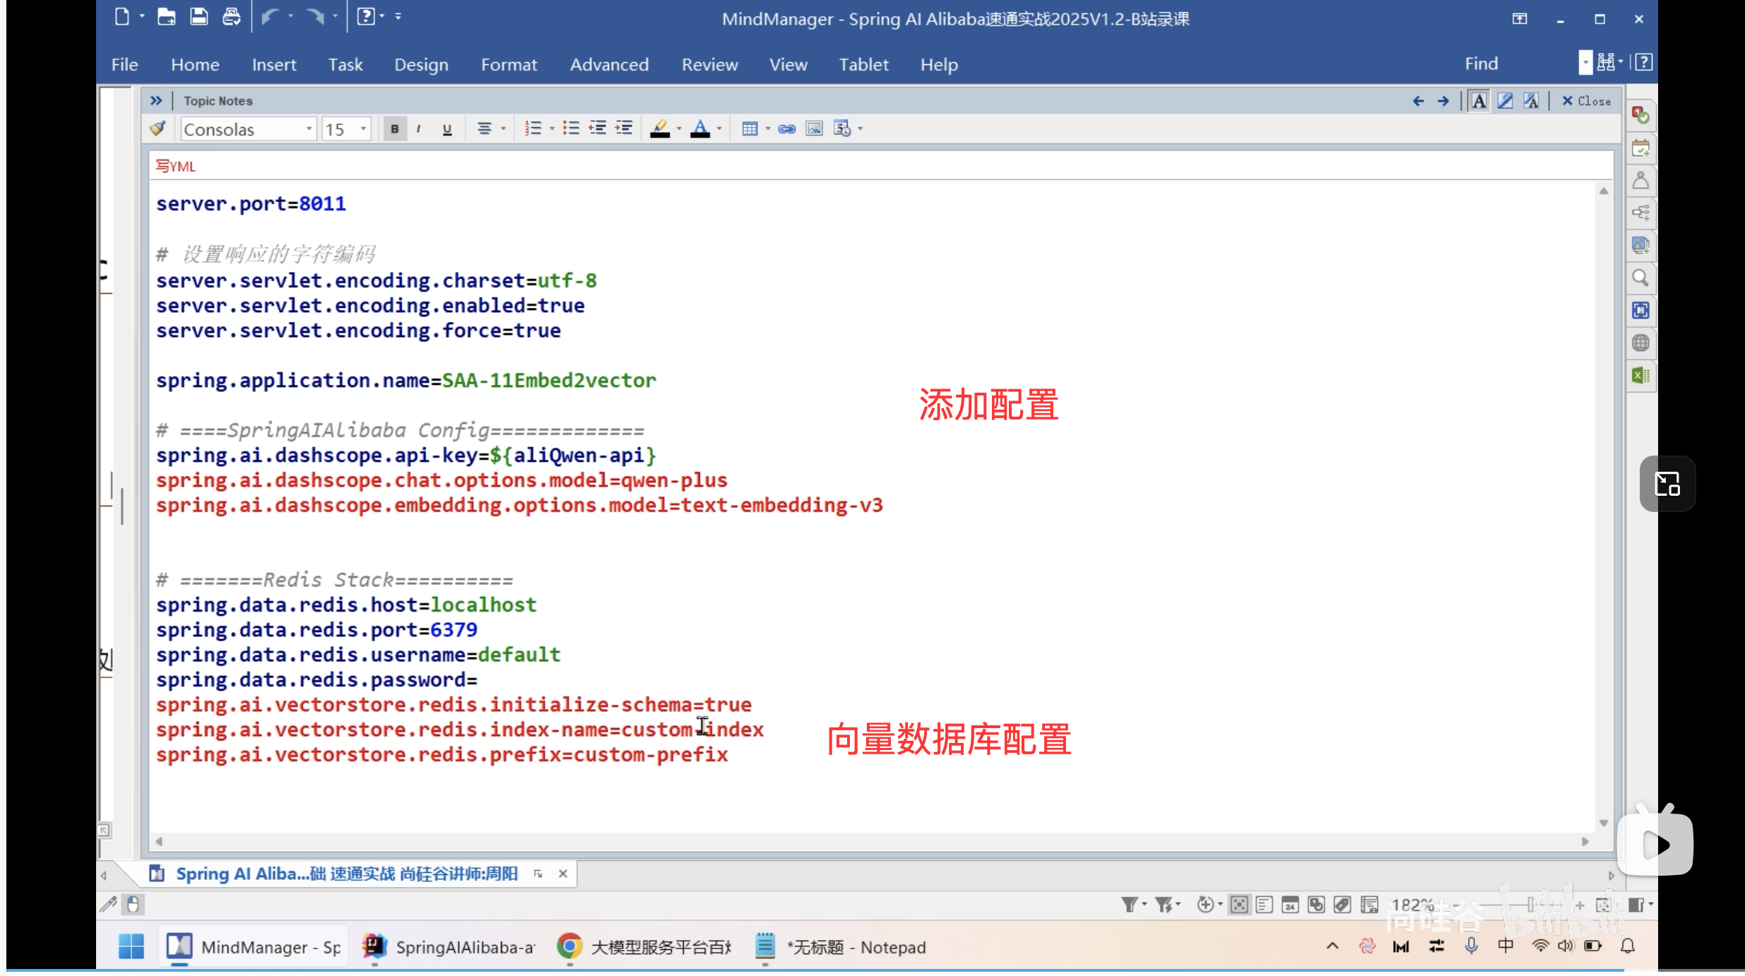The width and height of the screenshot is (1745, 976).
Task: Click the insert image icon
Action: (814, 129)
